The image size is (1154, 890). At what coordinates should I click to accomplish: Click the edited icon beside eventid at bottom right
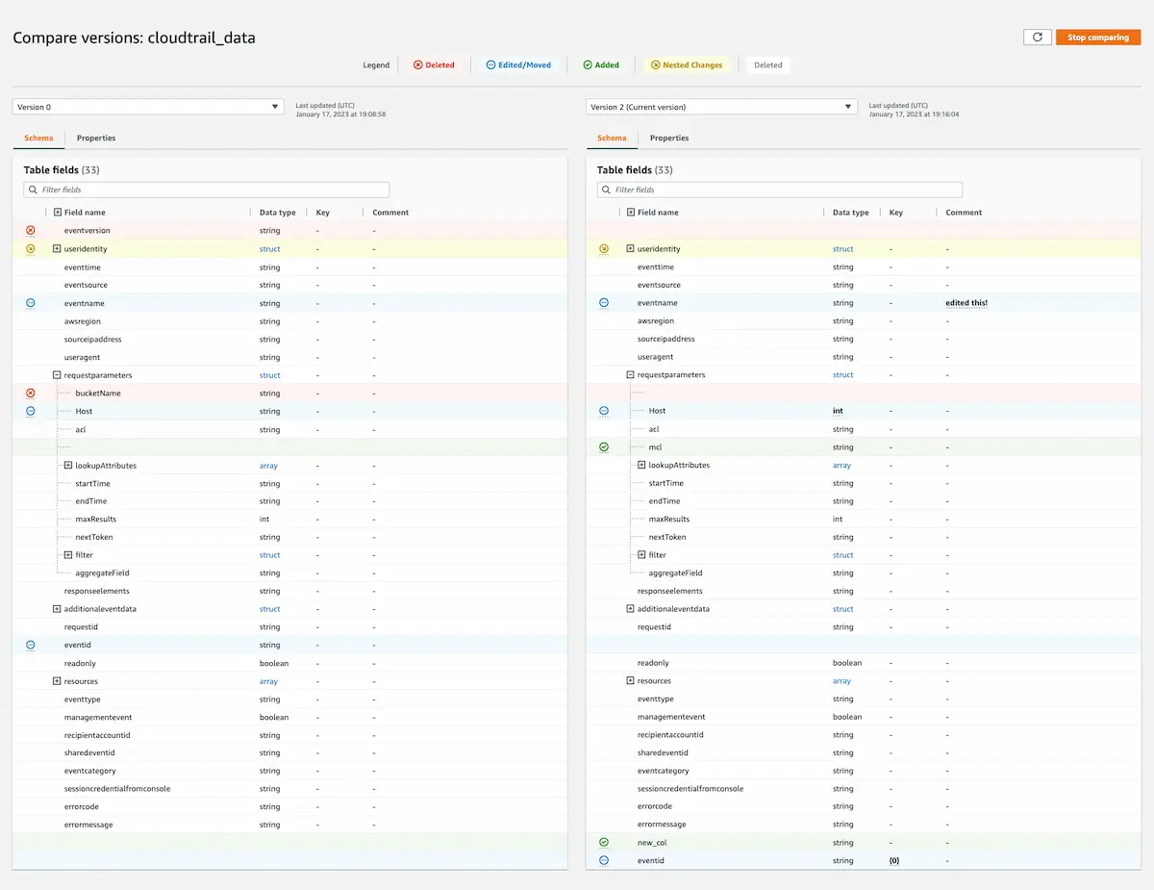click(603, 860)
